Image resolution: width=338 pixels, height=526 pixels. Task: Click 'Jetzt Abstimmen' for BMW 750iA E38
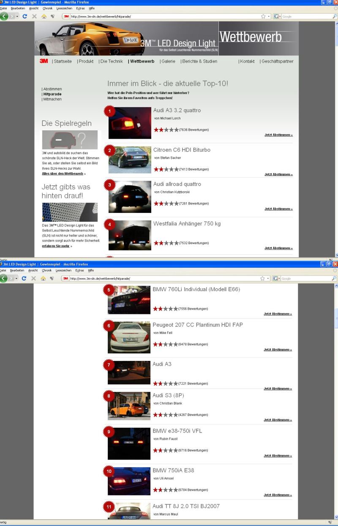[x=278, y=495]
